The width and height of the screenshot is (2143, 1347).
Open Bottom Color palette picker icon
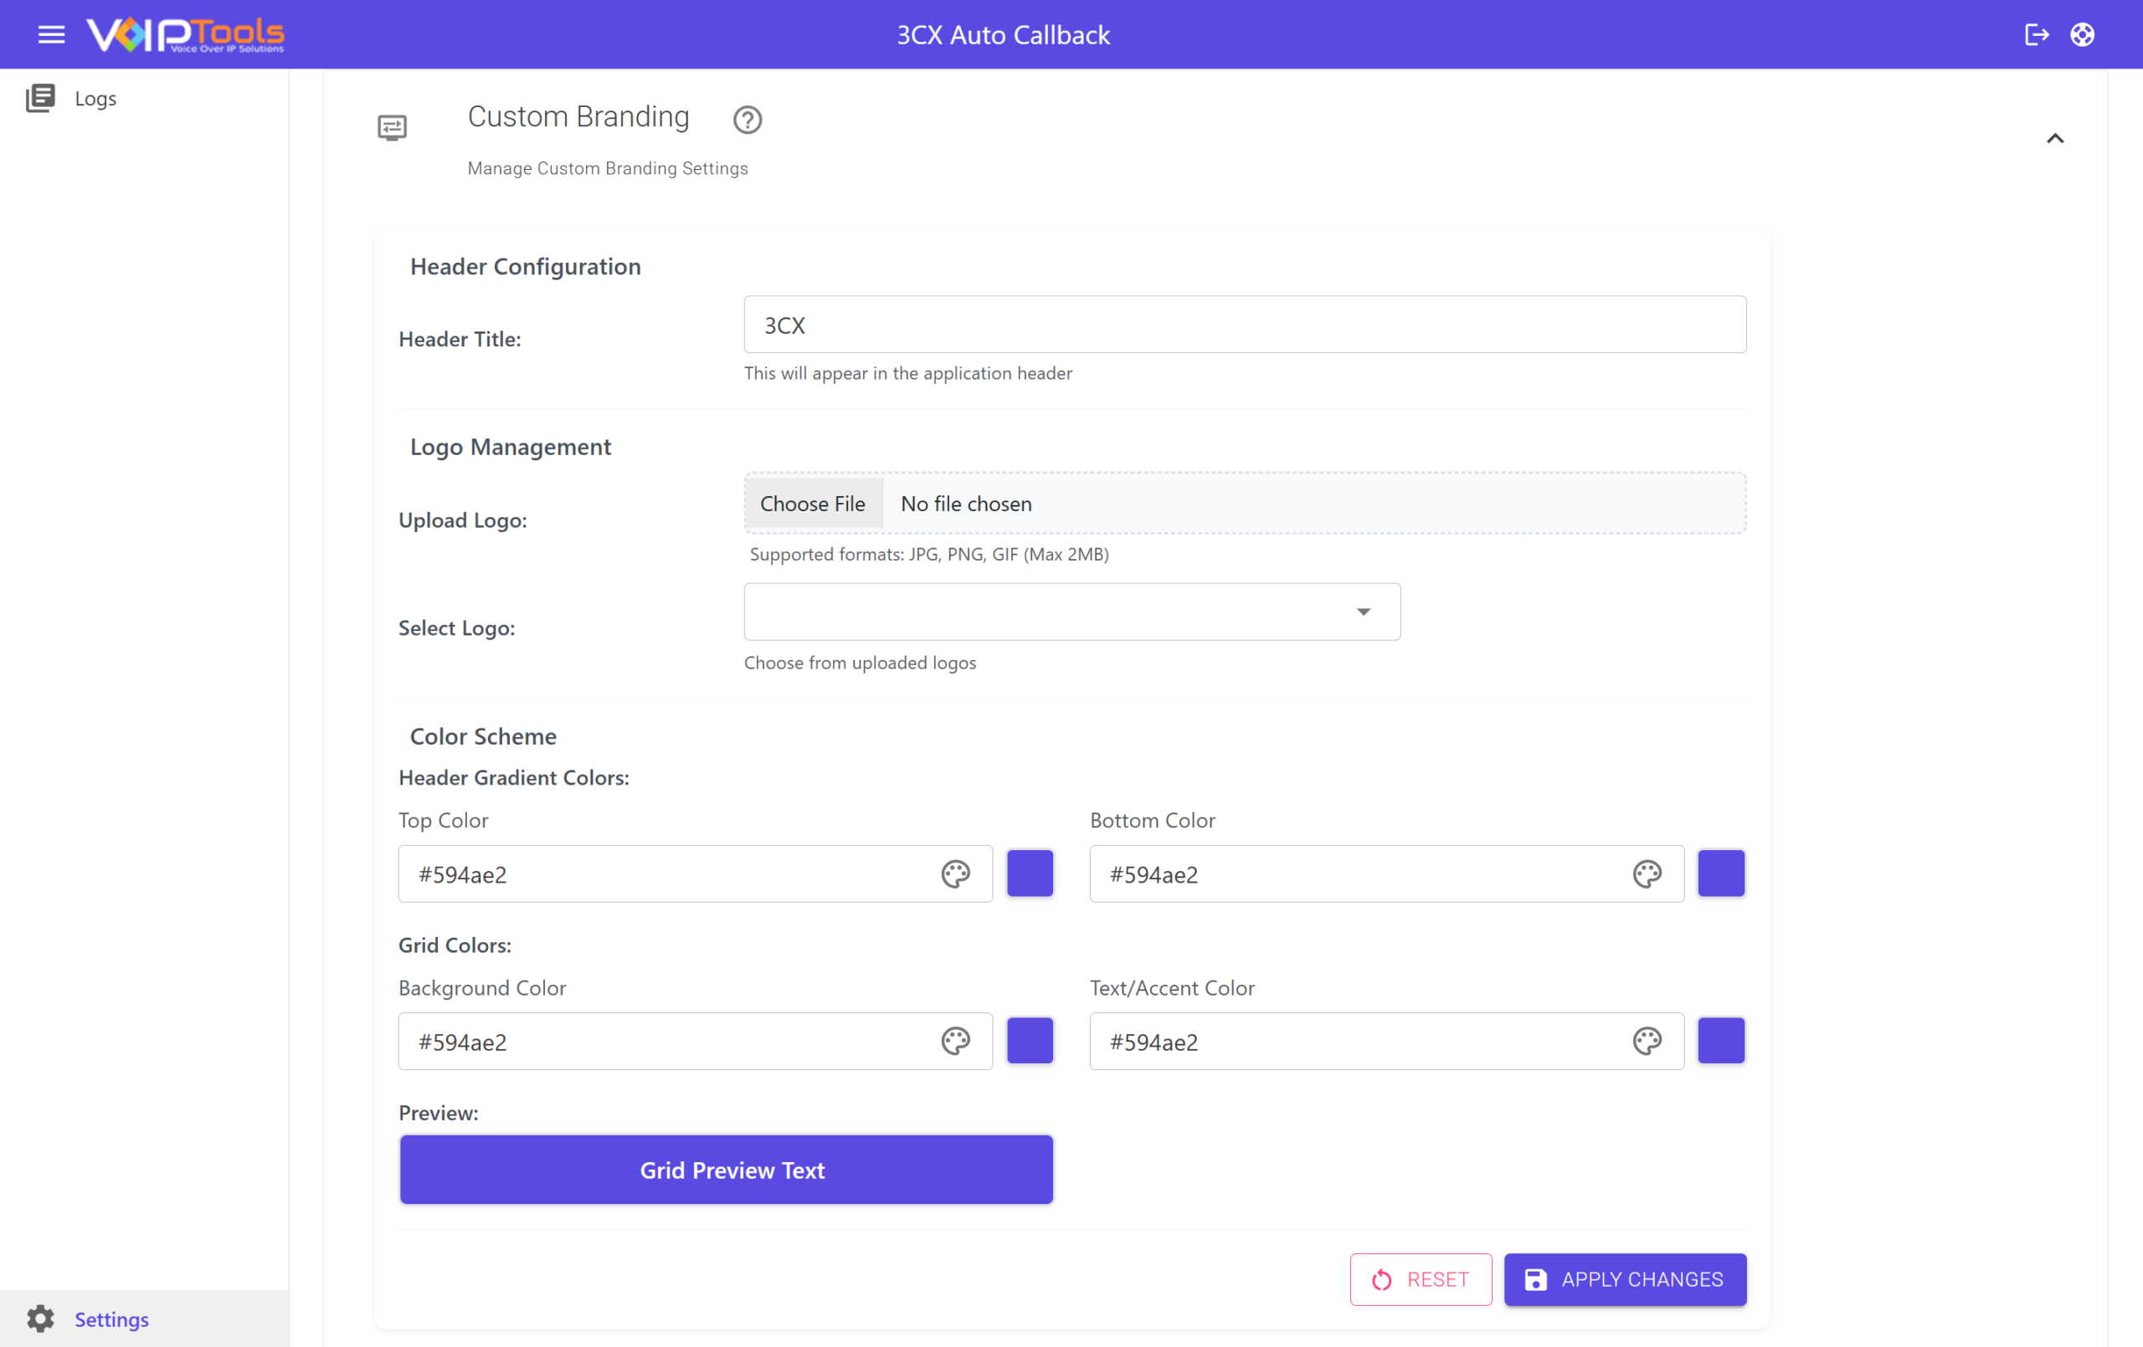click(1647, 873)
